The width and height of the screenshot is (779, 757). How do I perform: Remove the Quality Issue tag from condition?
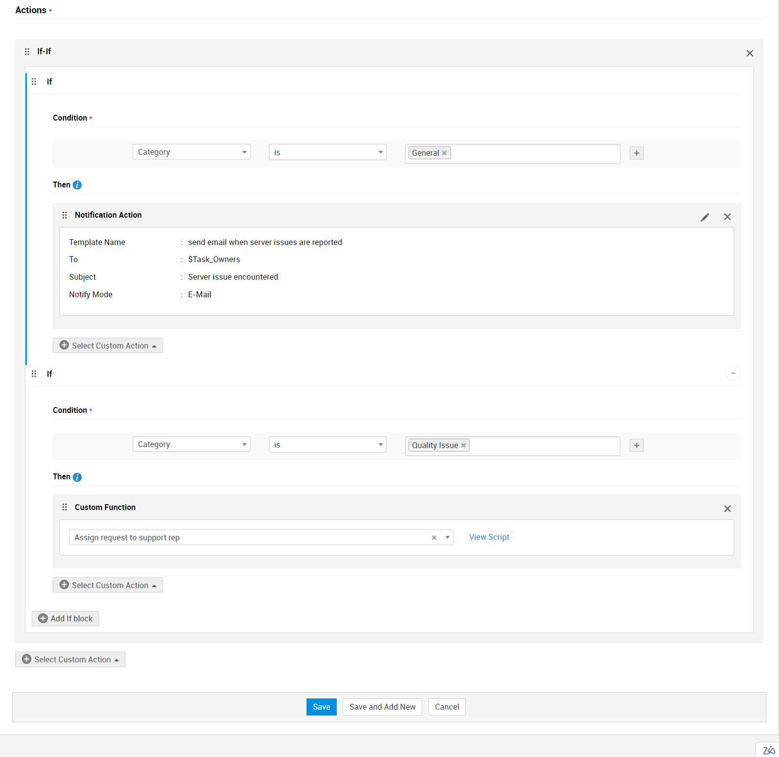pyautogui.click(x=463, y=446)
